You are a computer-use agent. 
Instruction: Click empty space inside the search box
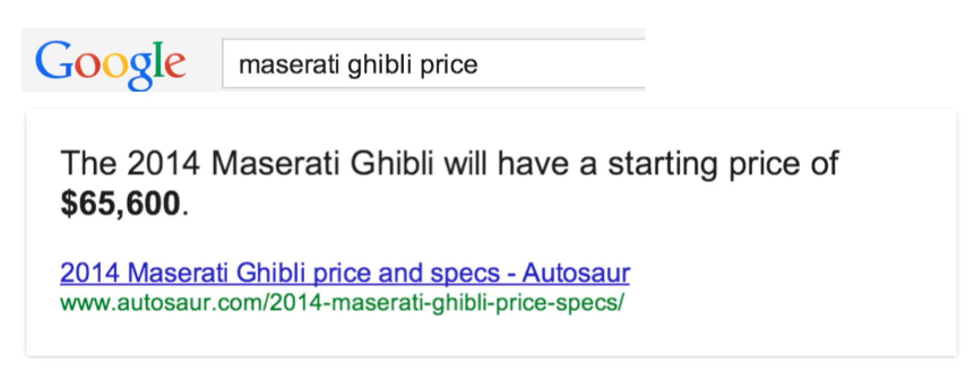[566, 64]
